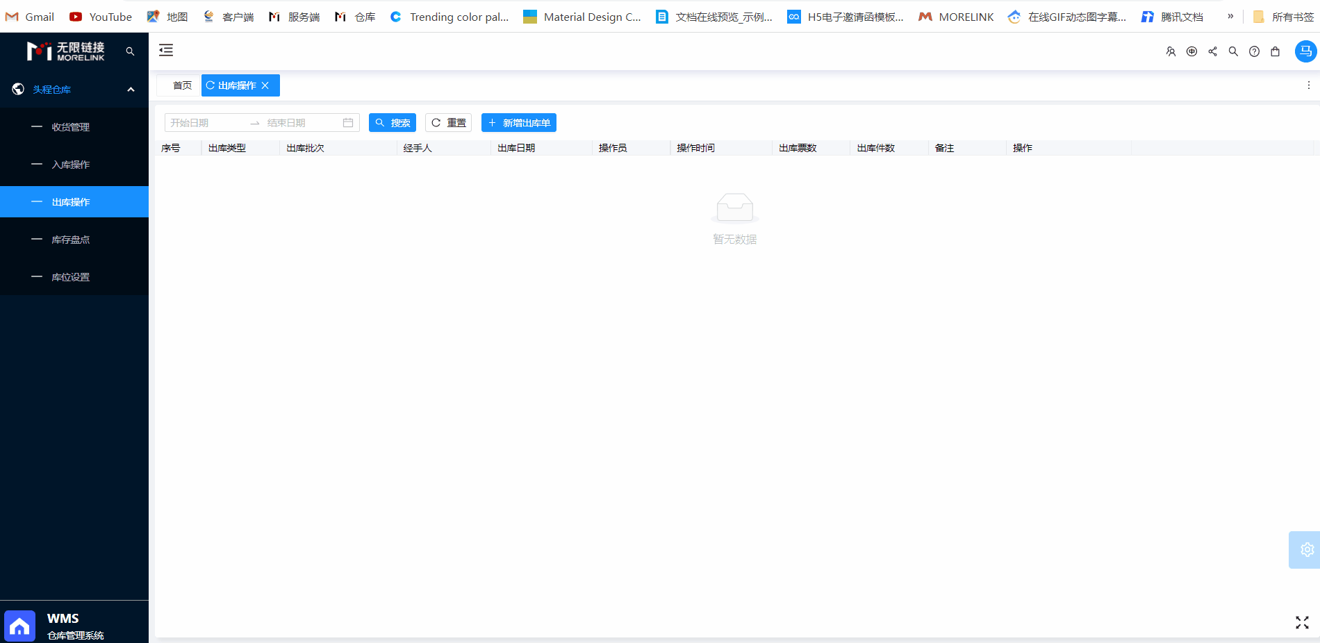Viewport: 1320px width, 643px height.
Task: Click the share icon in header
Action: 1212,51
